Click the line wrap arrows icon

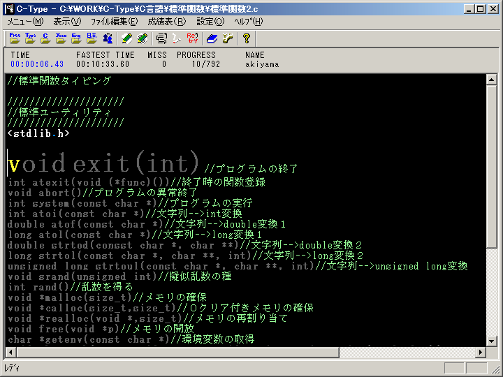(161, 38)
